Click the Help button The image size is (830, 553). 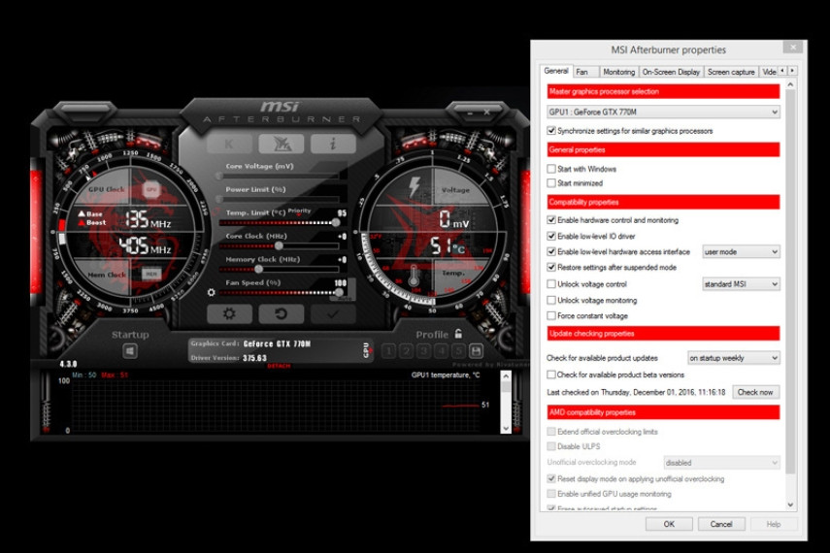click(x=774, y=524)
